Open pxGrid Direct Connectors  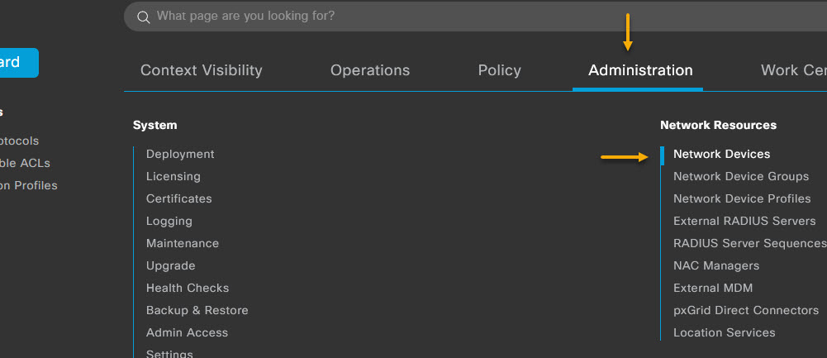tap(745, 310)
